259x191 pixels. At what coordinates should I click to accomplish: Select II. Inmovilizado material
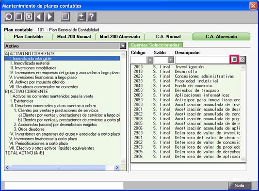(x=30, y=63)
